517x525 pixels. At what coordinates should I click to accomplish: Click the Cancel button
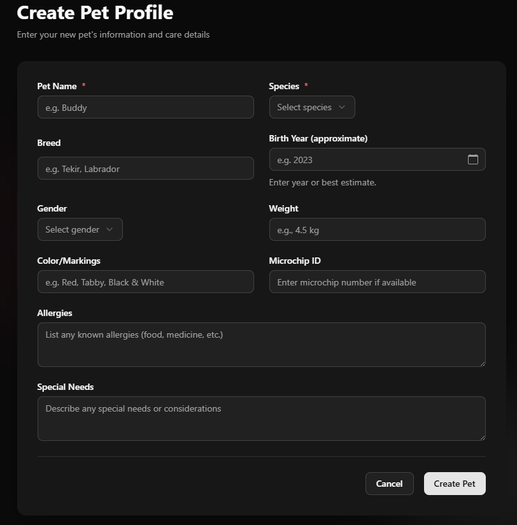pyautogui.click(x=389, y=484)
